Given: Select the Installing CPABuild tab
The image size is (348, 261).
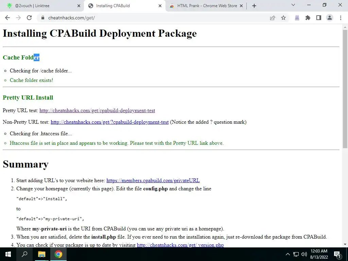Looking at the screenshot, I should point(124,6).
